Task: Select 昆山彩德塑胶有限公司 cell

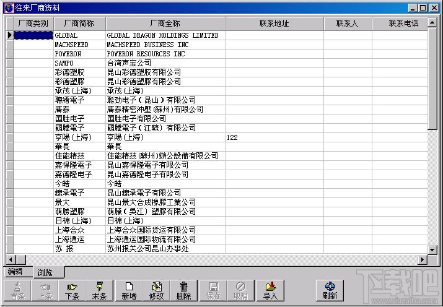Action: tap(165, 72)
